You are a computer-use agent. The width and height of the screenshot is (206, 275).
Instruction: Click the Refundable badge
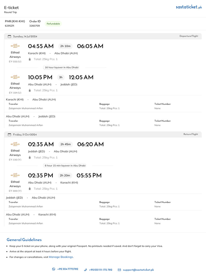(53, 24)
